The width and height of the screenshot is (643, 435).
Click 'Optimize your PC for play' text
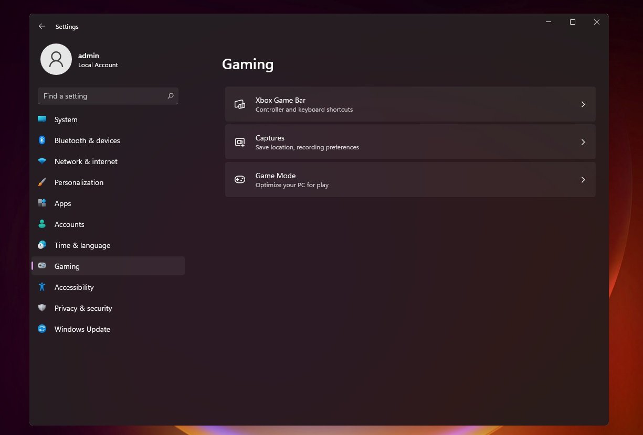(x=292, y=185)
